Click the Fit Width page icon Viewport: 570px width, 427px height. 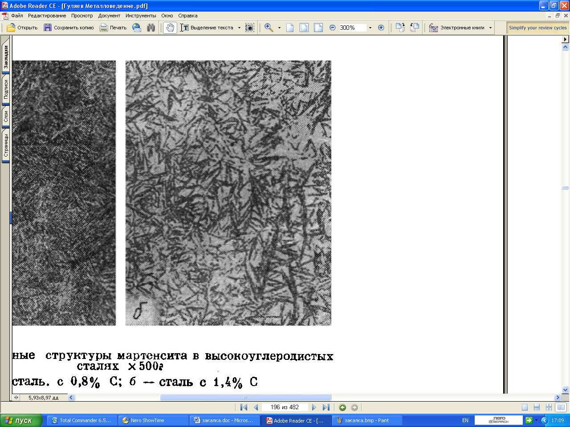[x=318, y=28]
